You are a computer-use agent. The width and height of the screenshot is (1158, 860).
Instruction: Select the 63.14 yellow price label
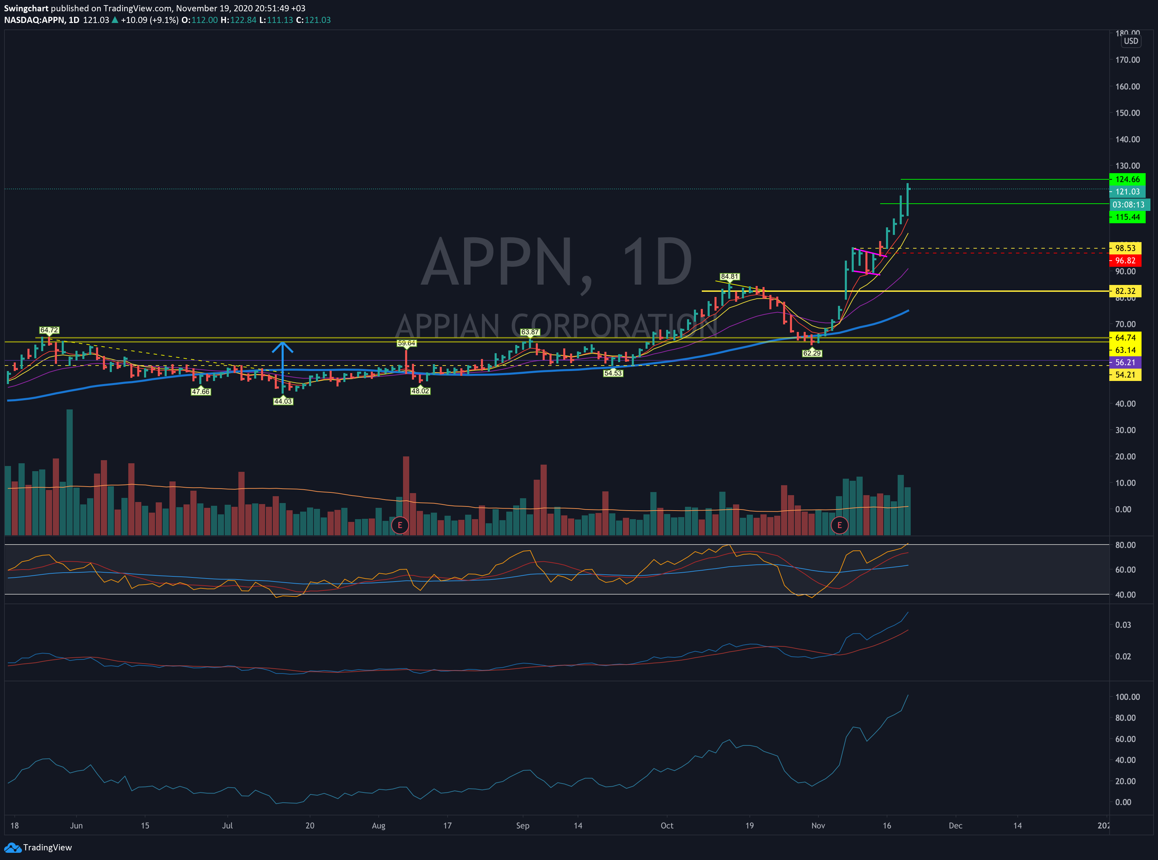[x=1125, y=350]
